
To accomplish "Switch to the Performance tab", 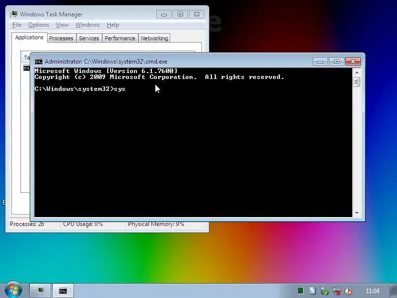I will [x=120, y=38].
